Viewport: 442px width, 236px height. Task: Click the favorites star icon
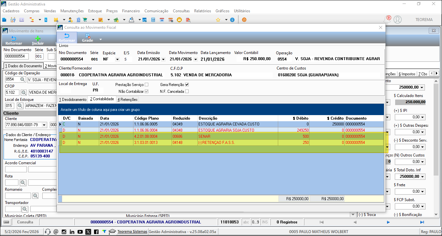tap(218, 20)
